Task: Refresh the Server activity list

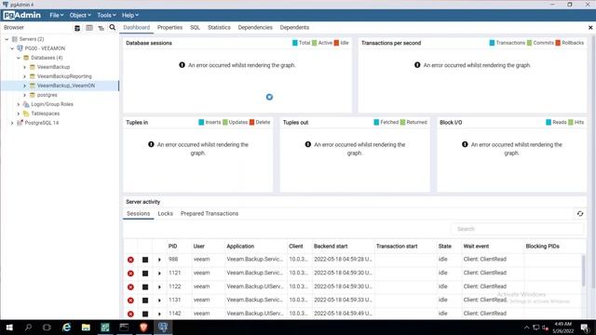Action: pos(580,213)
